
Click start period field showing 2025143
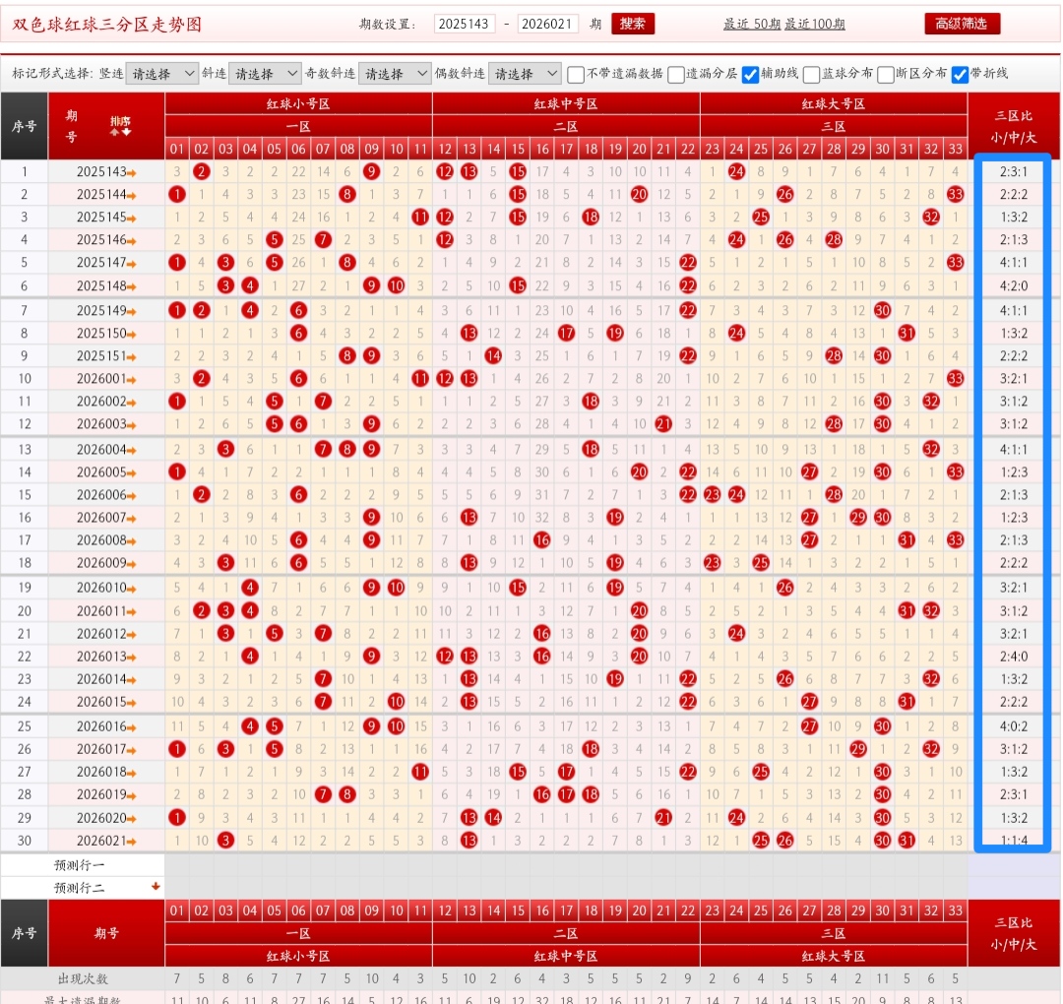point(465,24)
